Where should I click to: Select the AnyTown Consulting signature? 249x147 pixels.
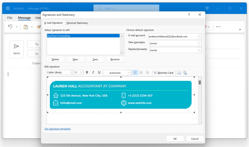pos(83,36)
